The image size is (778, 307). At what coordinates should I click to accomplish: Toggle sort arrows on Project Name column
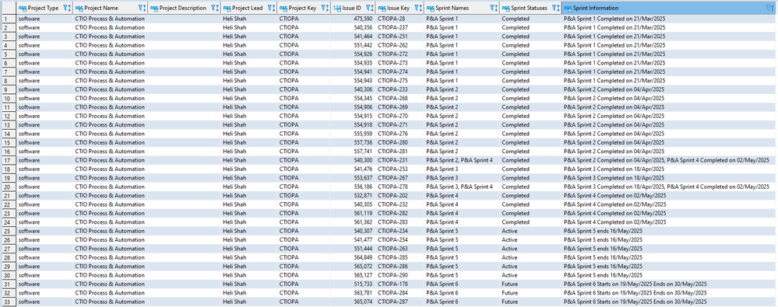click(143, 8)
